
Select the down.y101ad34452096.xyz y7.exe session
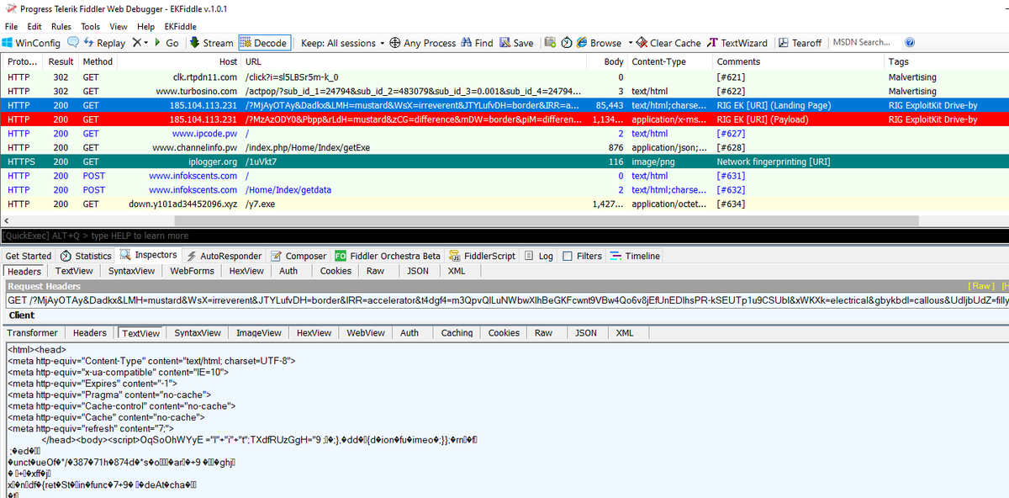click(x=504, y=204)
